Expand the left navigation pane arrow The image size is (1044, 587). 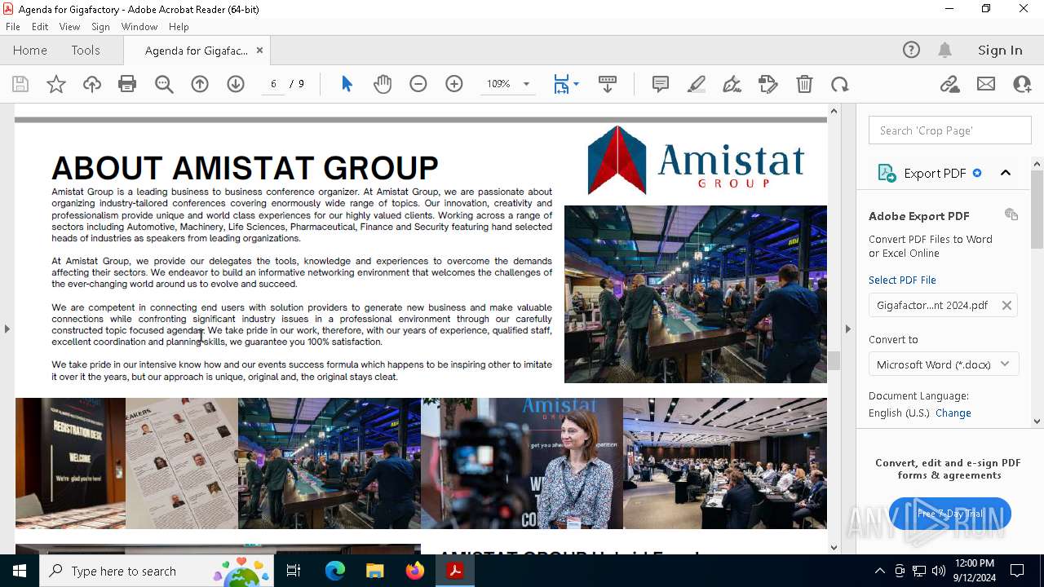point(7,329)
